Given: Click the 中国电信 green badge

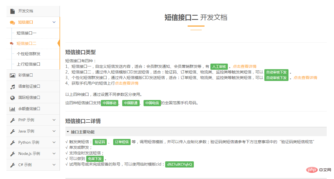Looking at the screenshot, I should click(152, 103).
